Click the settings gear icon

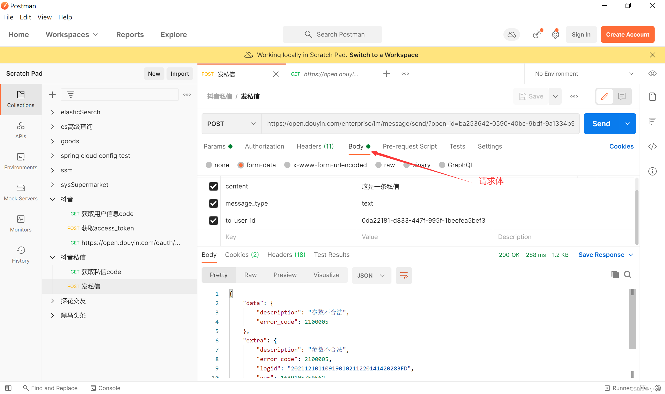click(x=555, y=34)
